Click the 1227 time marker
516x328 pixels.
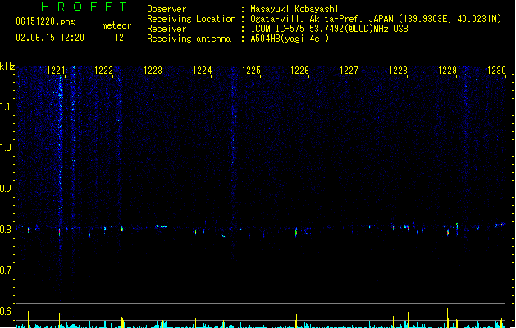pyautogui.click(x=349, y=71)
